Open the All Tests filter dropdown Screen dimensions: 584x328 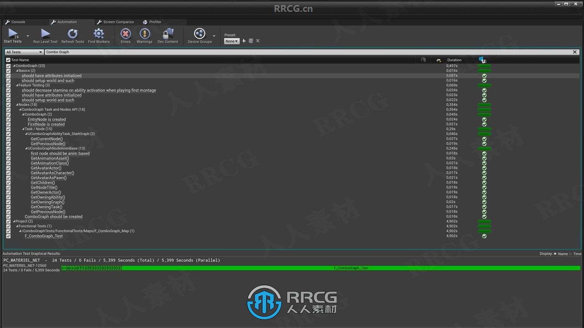(x=24, y=52)
